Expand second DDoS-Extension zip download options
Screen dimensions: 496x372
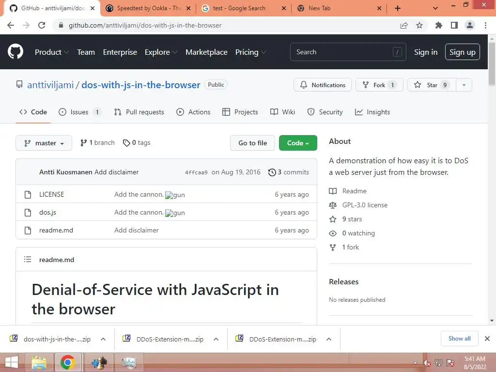329,339
